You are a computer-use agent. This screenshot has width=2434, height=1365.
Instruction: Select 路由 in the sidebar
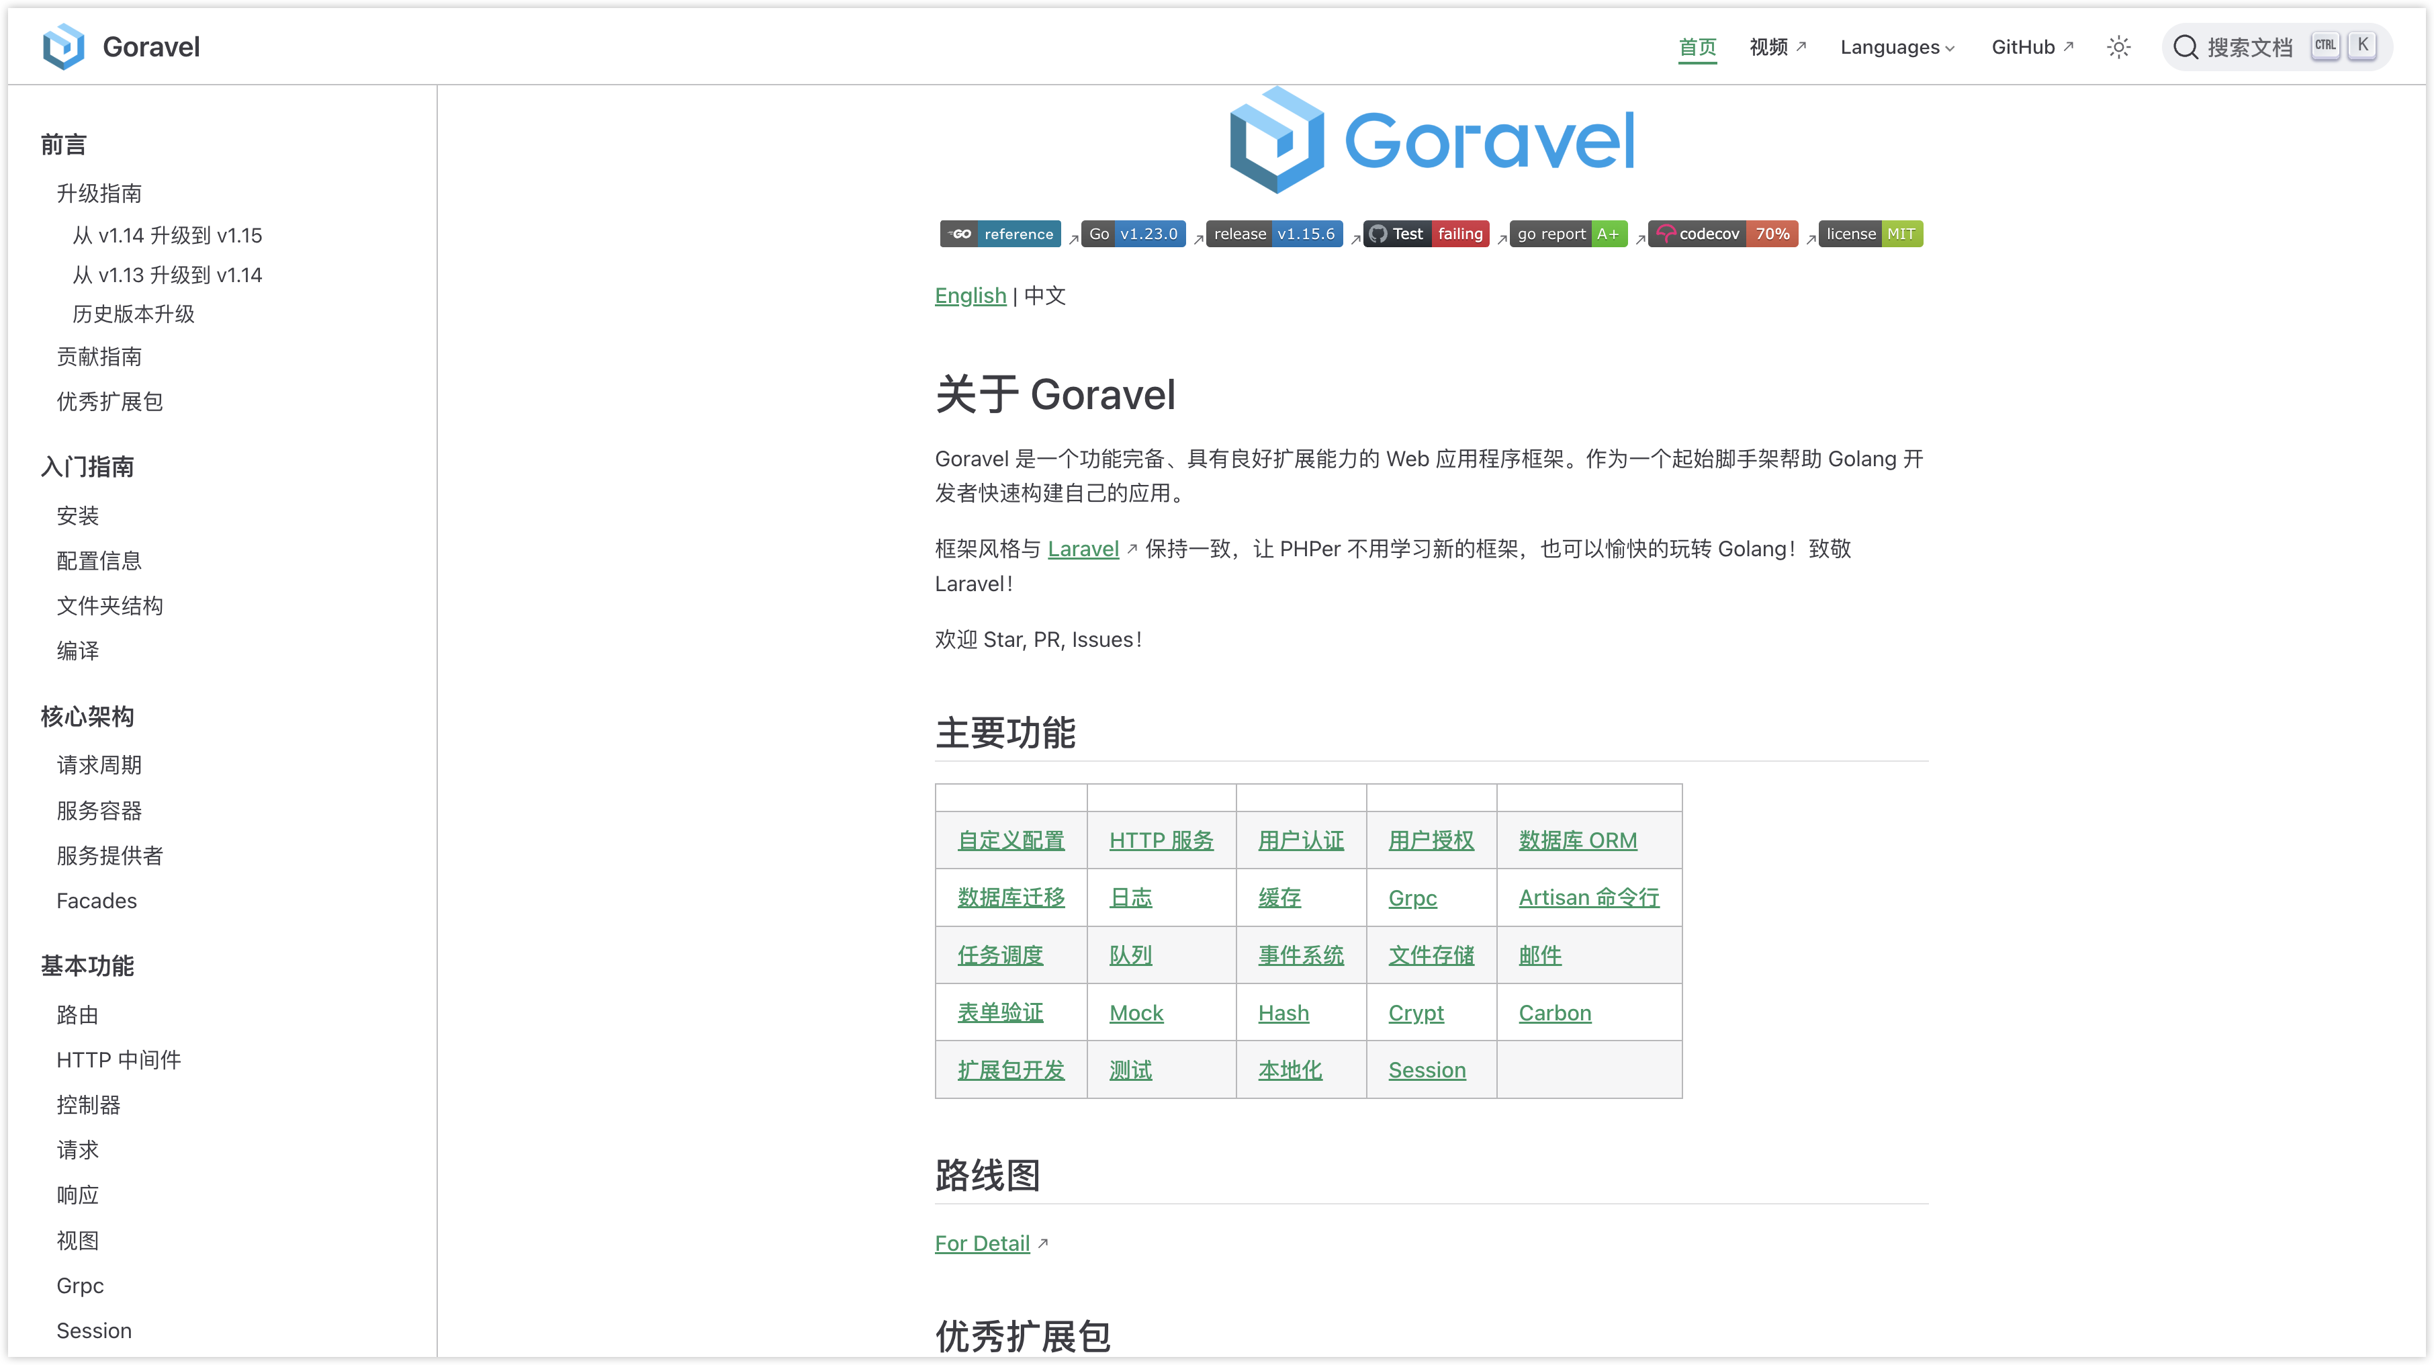click(x=77, y=1014)
